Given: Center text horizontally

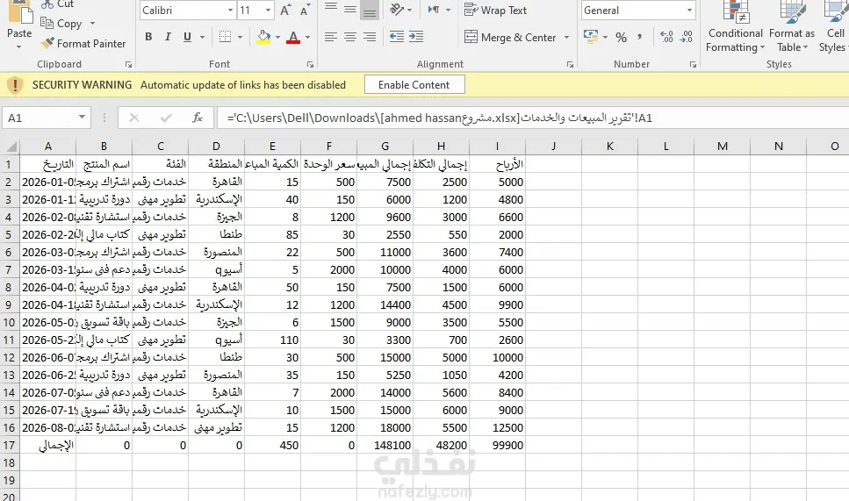Looking at the screenshot, I should point(350,37).
